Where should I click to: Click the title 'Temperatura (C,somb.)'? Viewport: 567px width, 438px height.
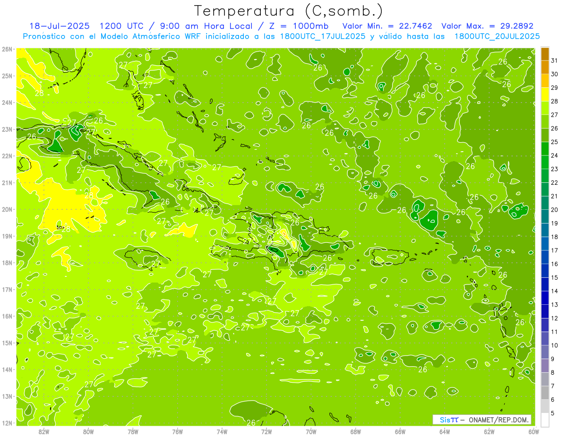(289, 11)
